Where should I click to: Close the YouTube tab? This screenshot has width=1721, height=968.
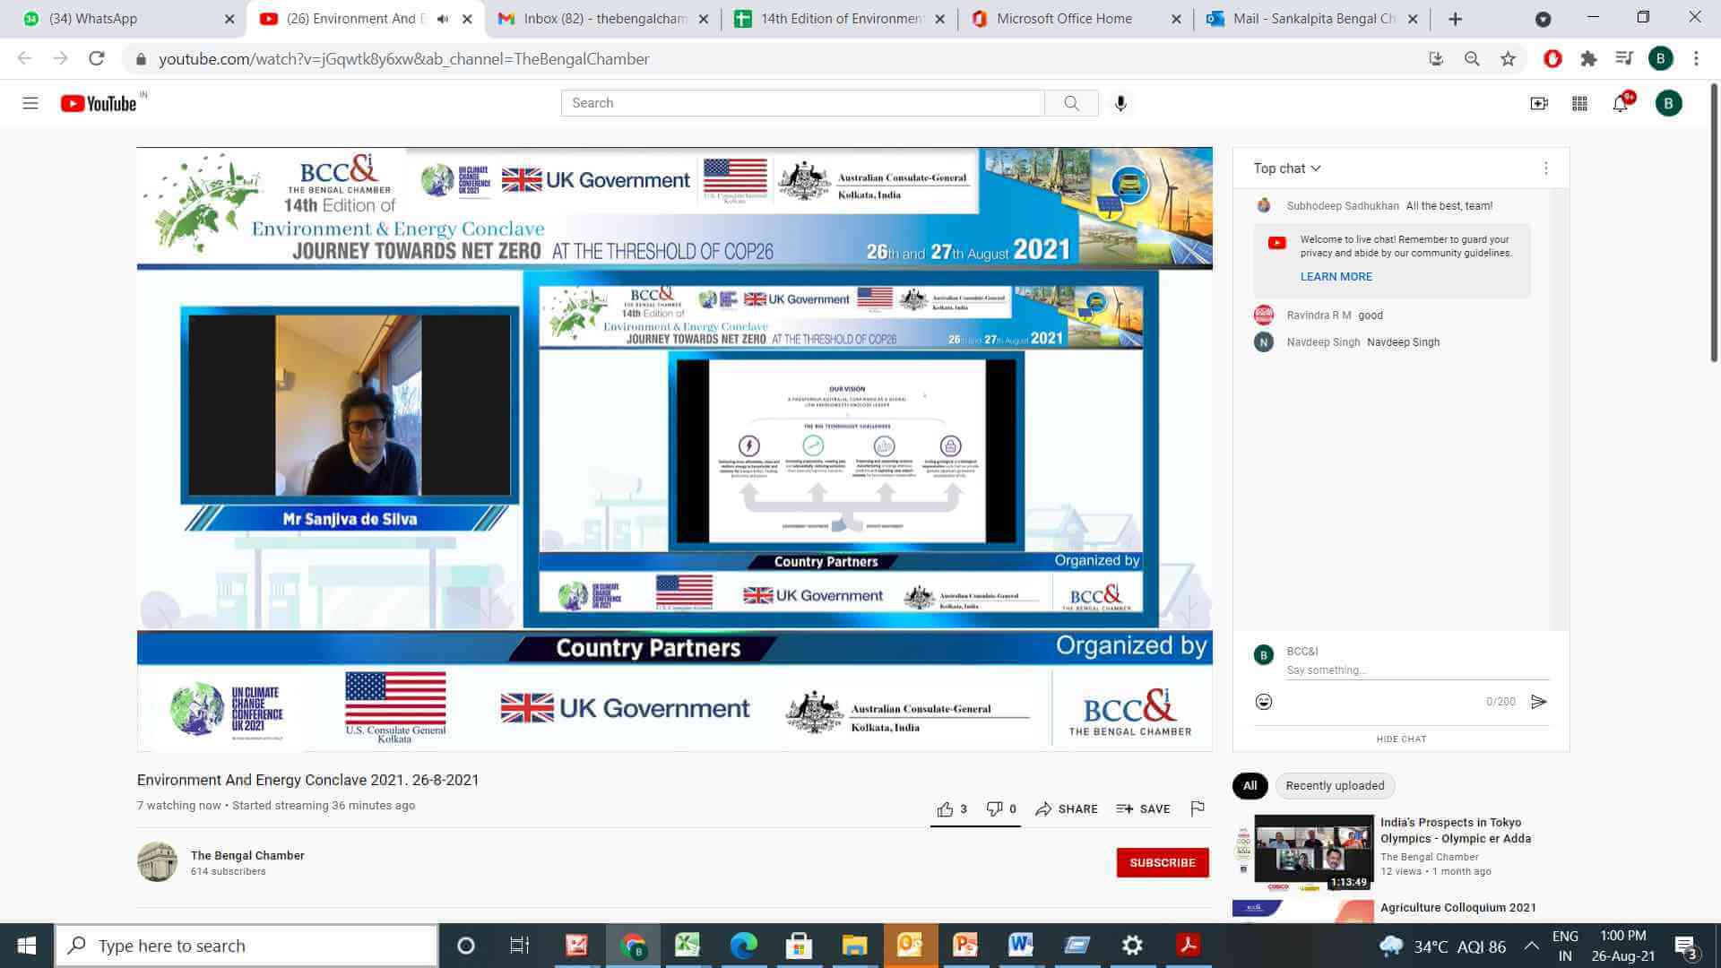467,19
